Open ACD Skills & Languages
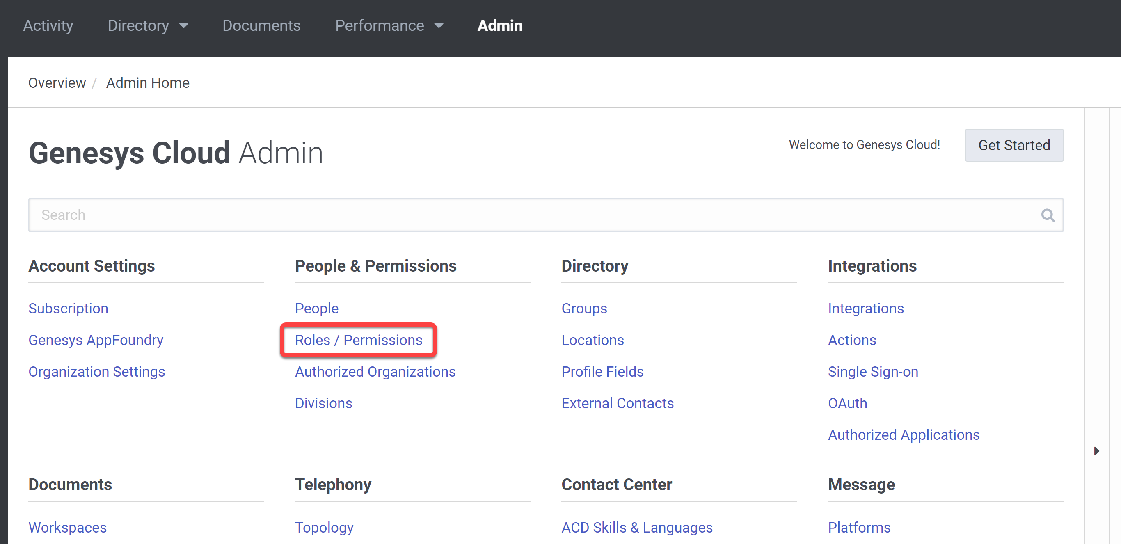The height and width of the screenshot is (544, 1121). (x=637, y=527)
